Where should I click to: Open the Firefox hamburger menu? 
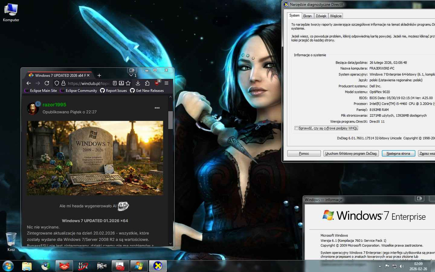click(166, 83)
